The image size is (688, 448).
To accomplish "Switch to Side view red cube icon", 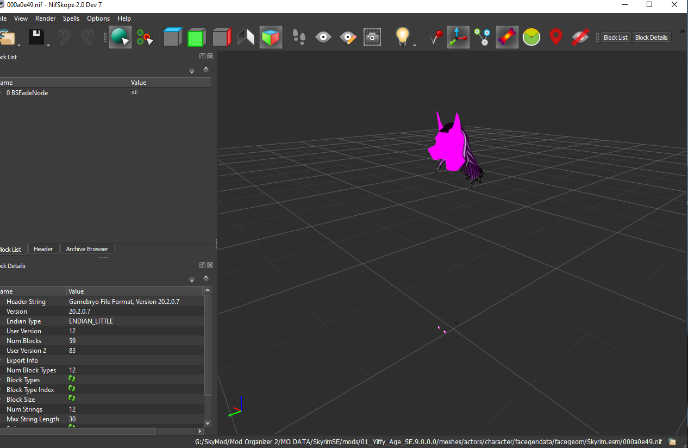I will pos(221,38).
